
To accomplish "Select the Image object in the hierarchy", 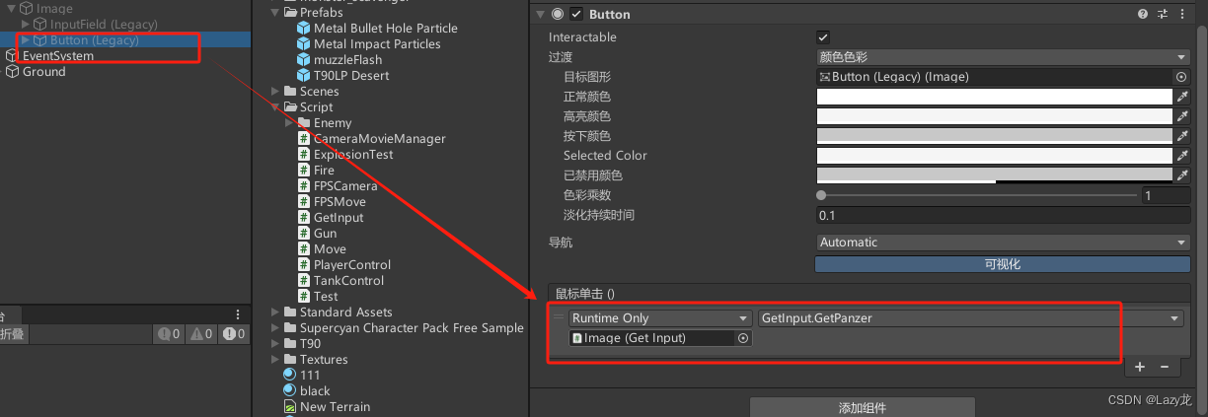I will coord(54,9).
